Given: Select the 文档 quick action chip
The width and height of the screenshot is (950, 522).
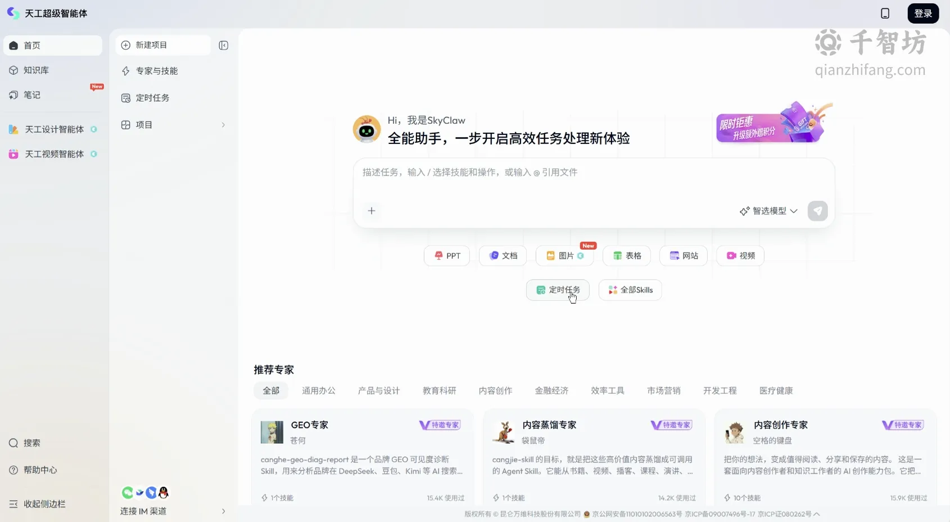Looking at the screenshot, I should point(503,256).
